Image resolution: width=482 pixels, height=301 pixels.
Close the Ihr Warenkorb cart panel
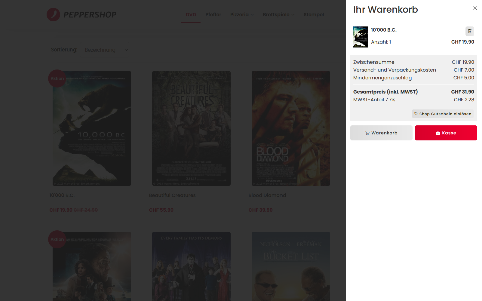[x=475, y=8]
